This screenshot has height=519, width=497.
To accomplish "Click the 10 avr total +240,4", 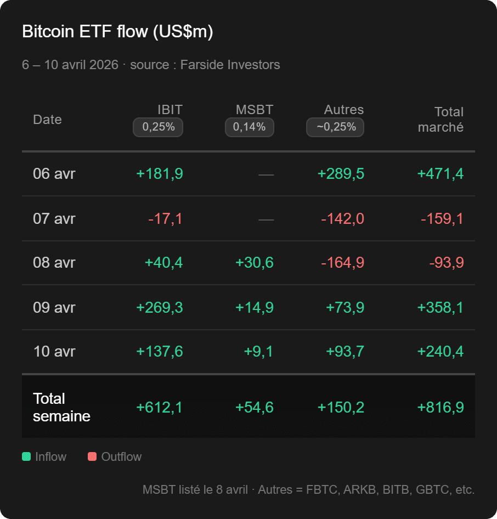I will click(x=440, y=352).
